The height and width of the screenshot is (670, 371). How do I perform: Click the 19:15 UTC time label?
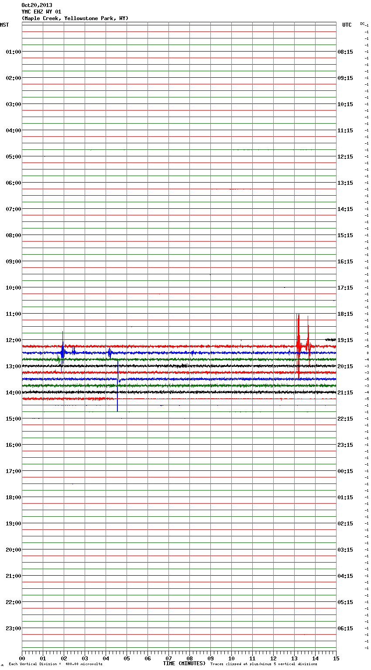pyautogui.click(x=345, y=340)
